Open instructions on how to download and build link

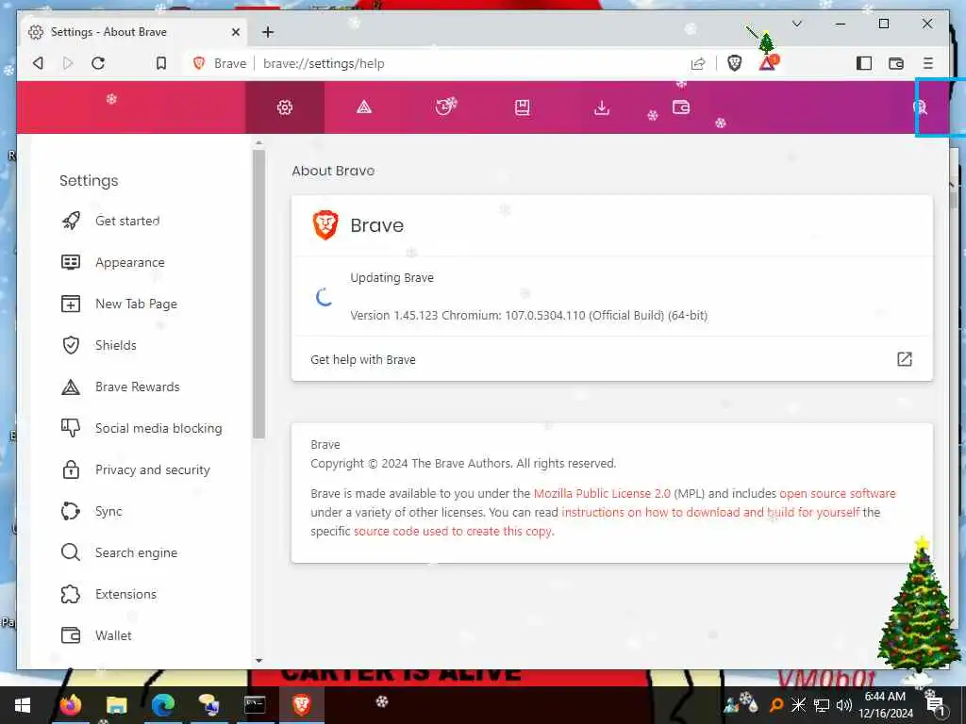coord(710,512)
